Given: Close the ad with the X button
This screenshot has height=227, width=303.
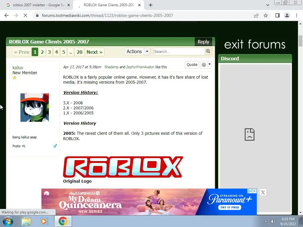Looking at the screenshot, I should [263, 192].
